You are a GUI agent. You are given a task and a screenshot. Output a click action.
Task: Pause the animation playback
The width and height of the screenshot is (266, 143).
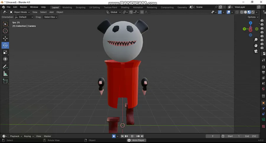132,136
